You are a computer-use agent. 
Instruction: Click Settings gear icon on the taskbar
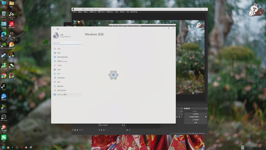tap(31, 147)
